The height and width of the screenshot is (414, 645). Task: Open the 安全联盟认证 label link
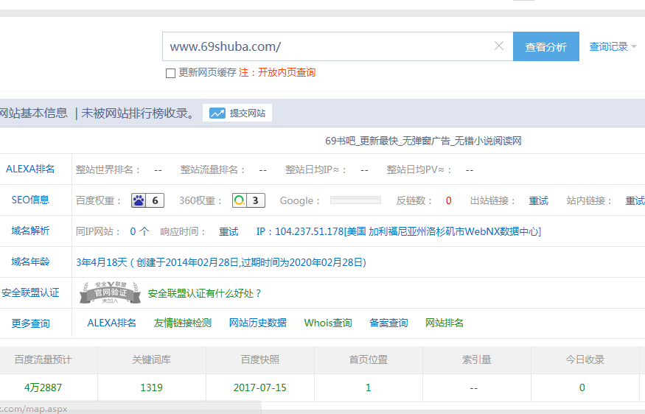[x=30, y=292]
